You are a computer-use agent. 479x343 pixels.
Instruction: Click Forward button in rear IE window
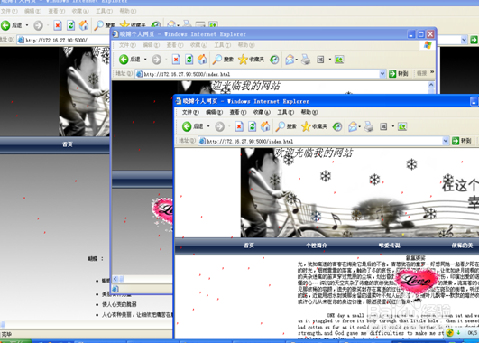point(38,25)
